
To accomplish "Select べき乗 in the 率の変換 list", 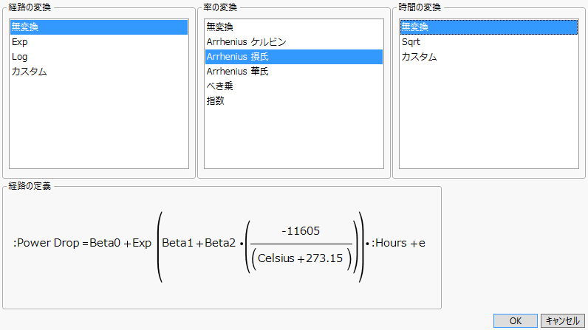I will click(220, 86).
